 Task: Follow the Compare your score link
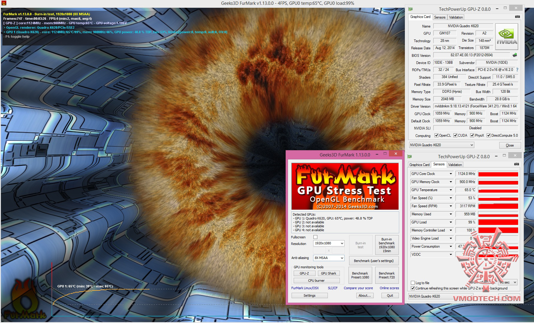coord(358,288)
